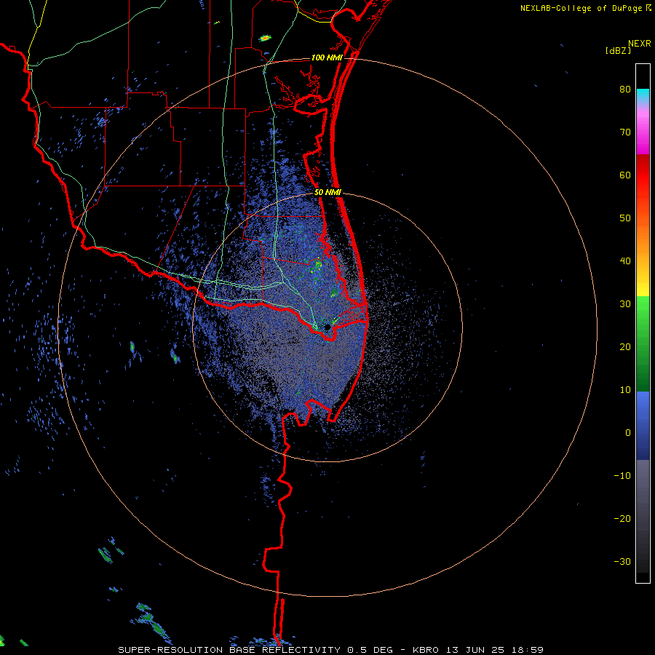This screenshot has width=655, height=655.
Task: Click the -10 value on the dBZ scale
Action: coord(622,475)
